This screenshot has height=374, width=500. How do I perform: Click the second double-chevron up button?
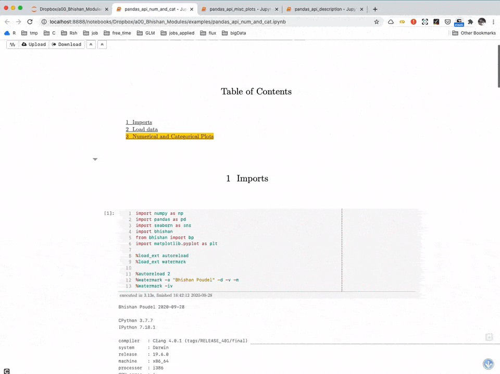(x=102, y=44)
